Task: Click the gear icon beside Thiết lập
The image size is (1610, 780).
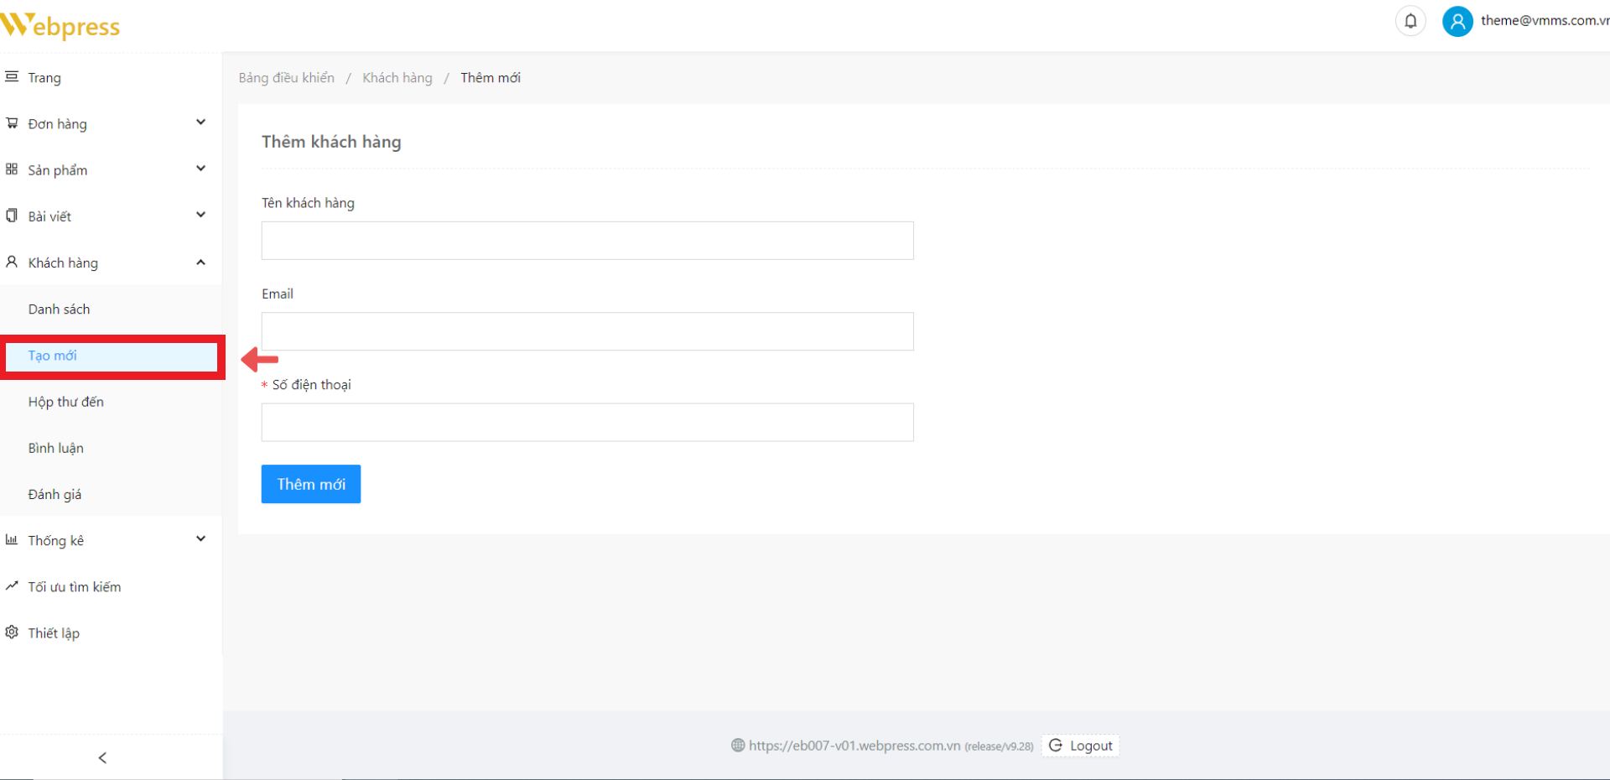Action: (12, 632)
